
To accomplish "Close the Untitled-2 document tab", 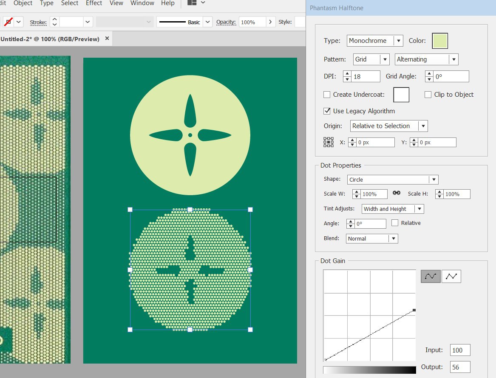I will coord(107,38).
